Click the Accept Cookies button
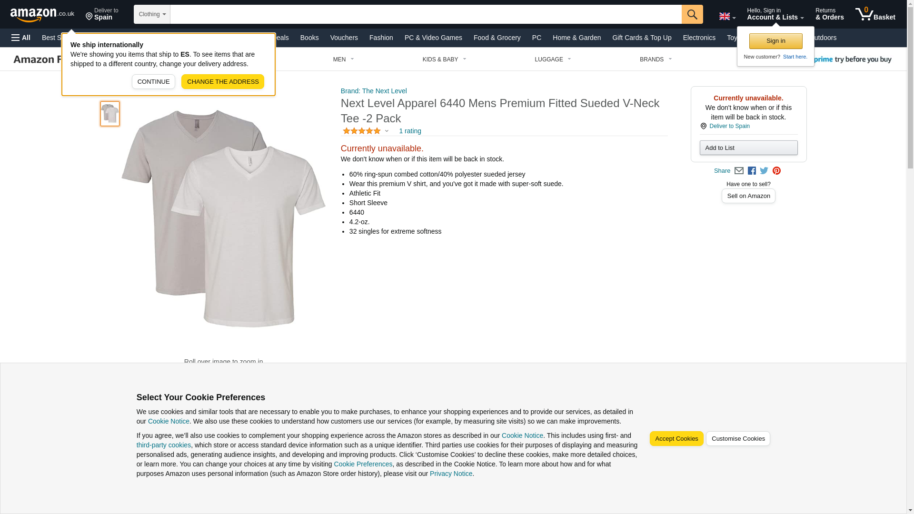The width and height of the screenshot is (914, 514). 676,438
